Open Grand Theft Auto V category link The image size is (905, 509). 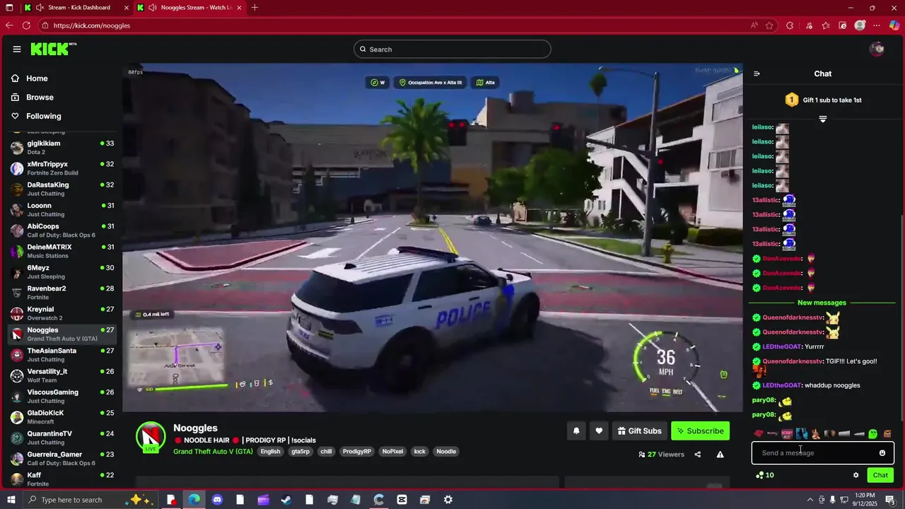213,451
